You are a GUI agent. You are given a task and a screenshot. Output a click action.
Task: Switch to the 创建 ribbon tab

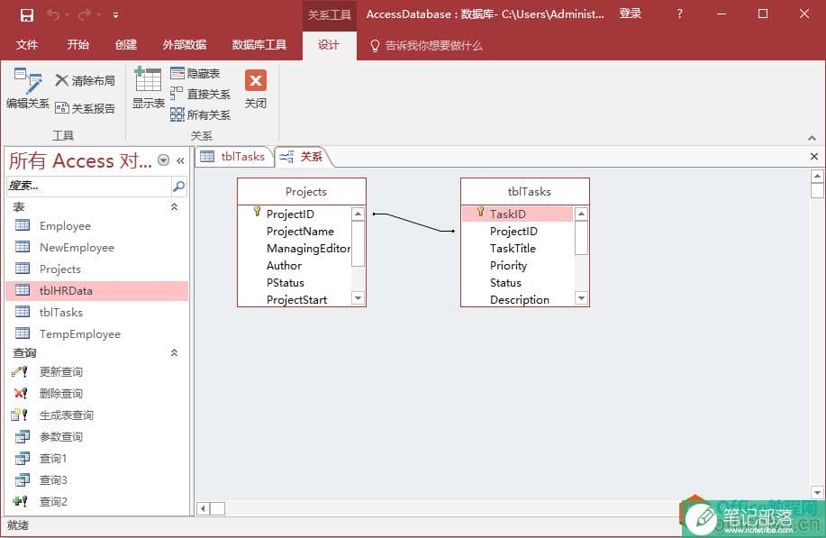click(126, 45)
